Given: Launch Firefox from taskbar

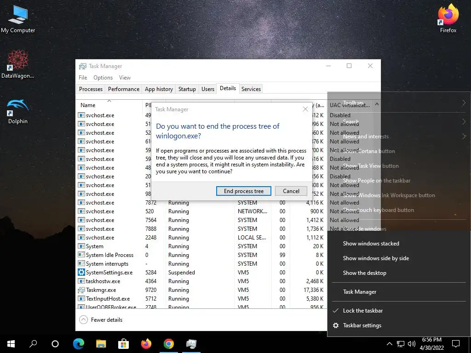Looking at the screenshot, I should 146,344.
